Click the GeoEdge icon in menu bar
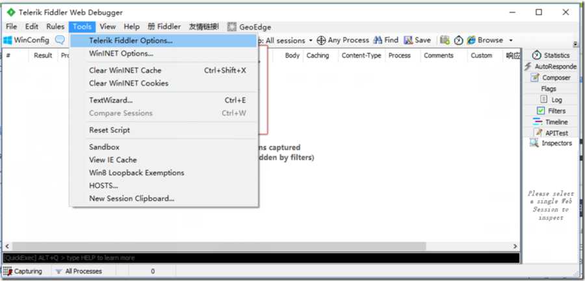This screenshot has height=281, width=585. click(x=232, y=27)
